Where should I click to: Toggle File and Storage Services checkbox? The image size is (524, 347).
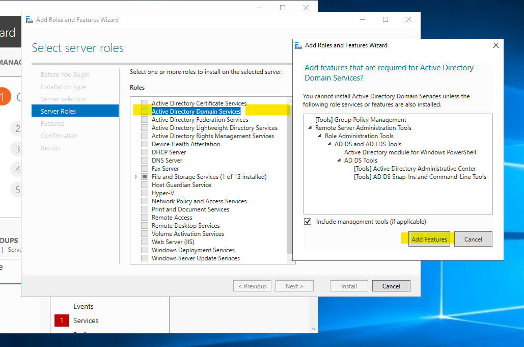coord(145,176)
